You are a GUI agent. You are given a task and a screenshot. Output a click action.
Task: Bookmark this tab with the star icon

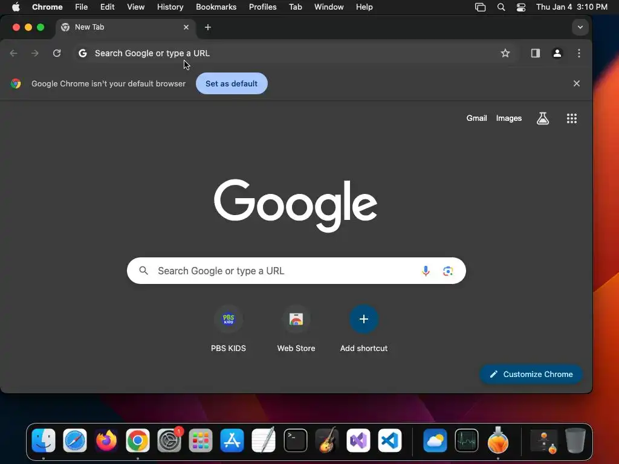[x=505, y=53]
